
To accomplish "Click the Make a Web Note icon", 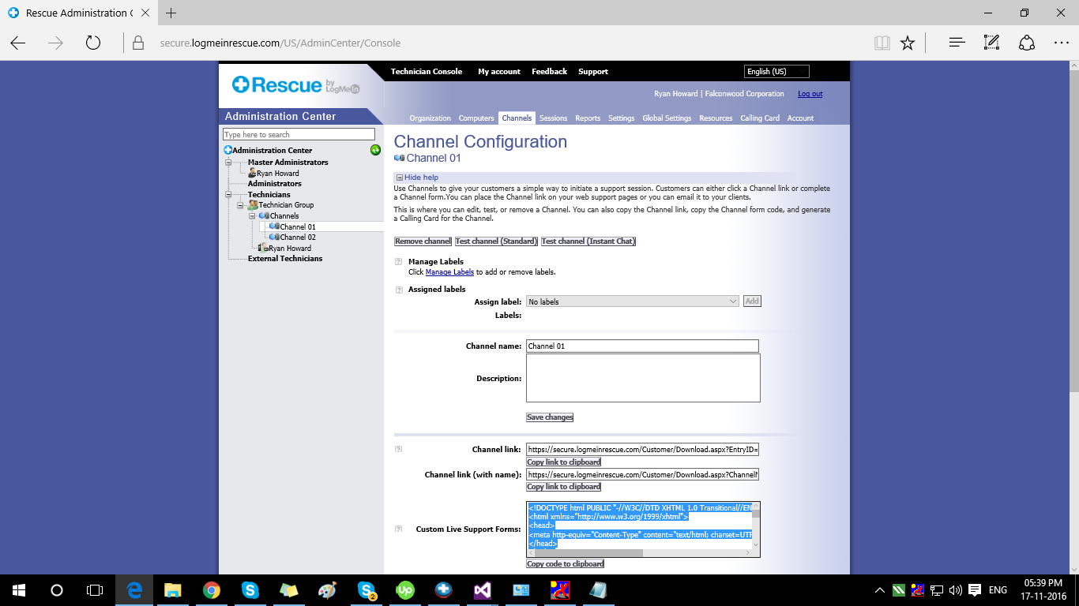I will pos(992,43).
